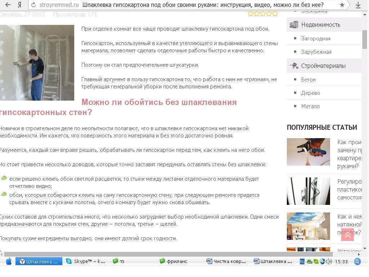This screenshot has height=277, width=369.
Task: Open the wire stripper article thumbnail
Action: coord(308,152)
